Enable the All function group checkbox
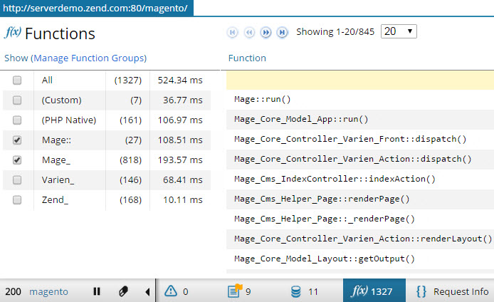 [x=17, y=80]
